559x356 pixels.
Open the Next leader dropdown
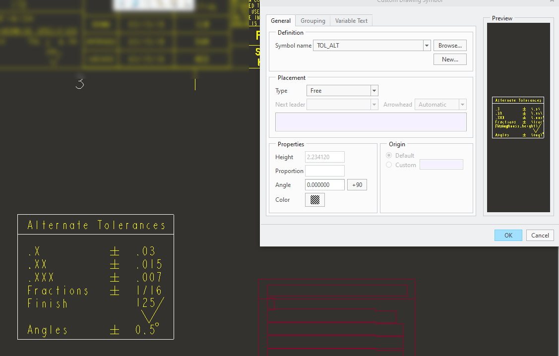[x=374, y=104]
